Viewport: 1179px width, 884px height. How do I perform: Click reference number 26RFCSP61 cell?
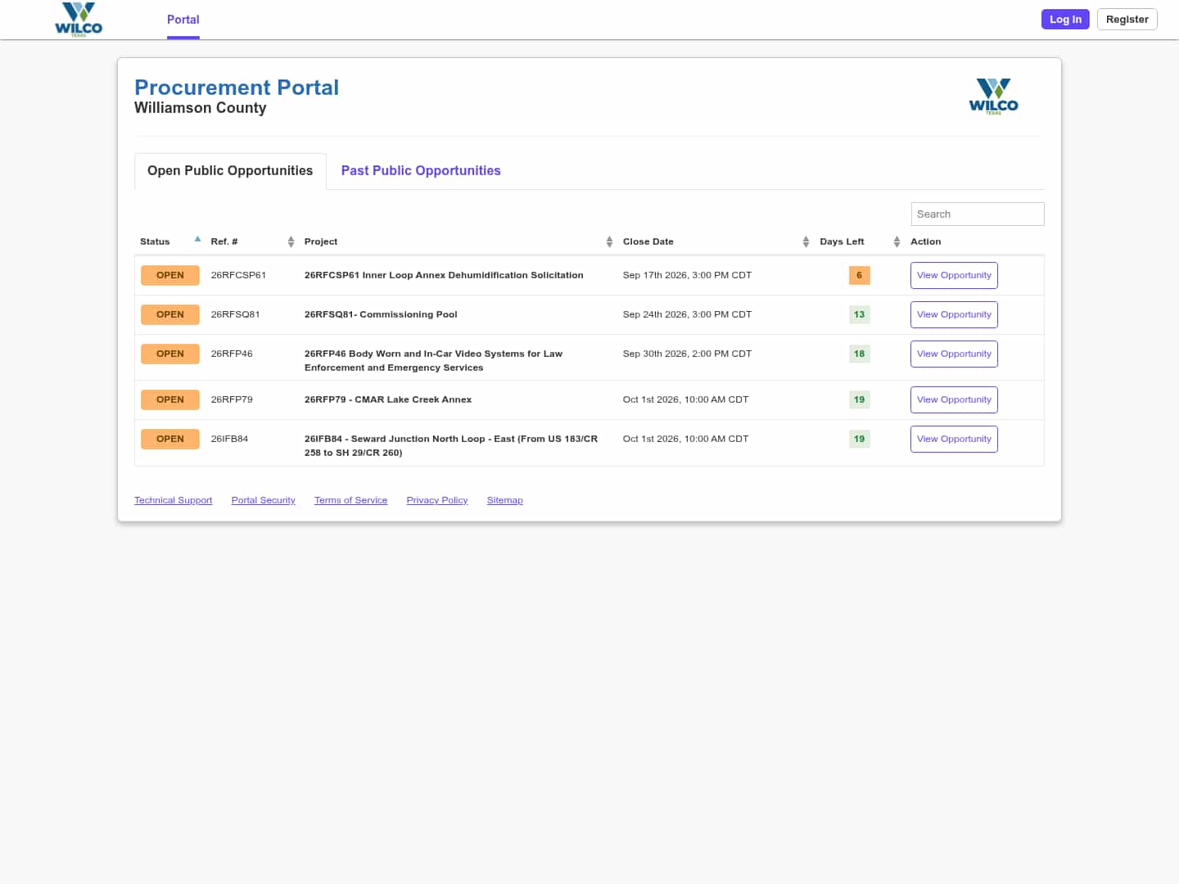238,276
